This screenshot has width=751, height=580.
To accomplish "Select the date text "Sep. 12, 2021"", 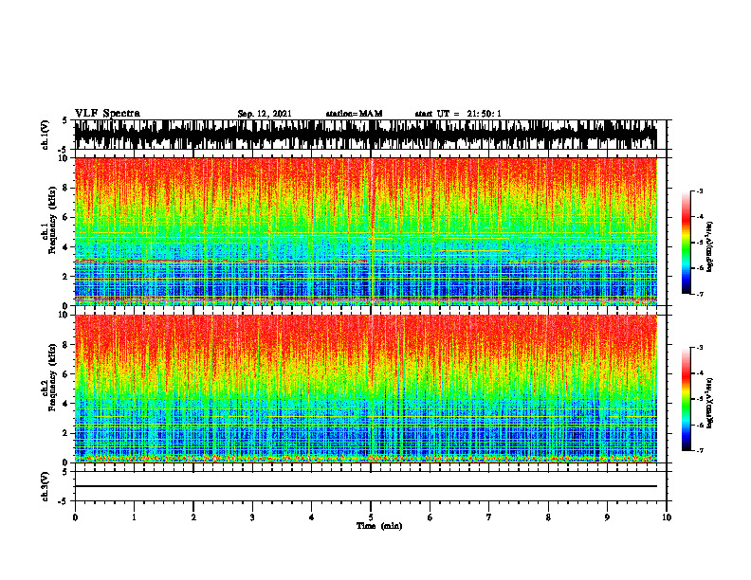I will [x=265, y=114].
